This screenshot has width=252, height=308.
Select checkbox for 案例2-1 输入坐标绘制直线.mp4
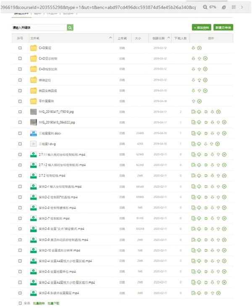click(20, 186)
